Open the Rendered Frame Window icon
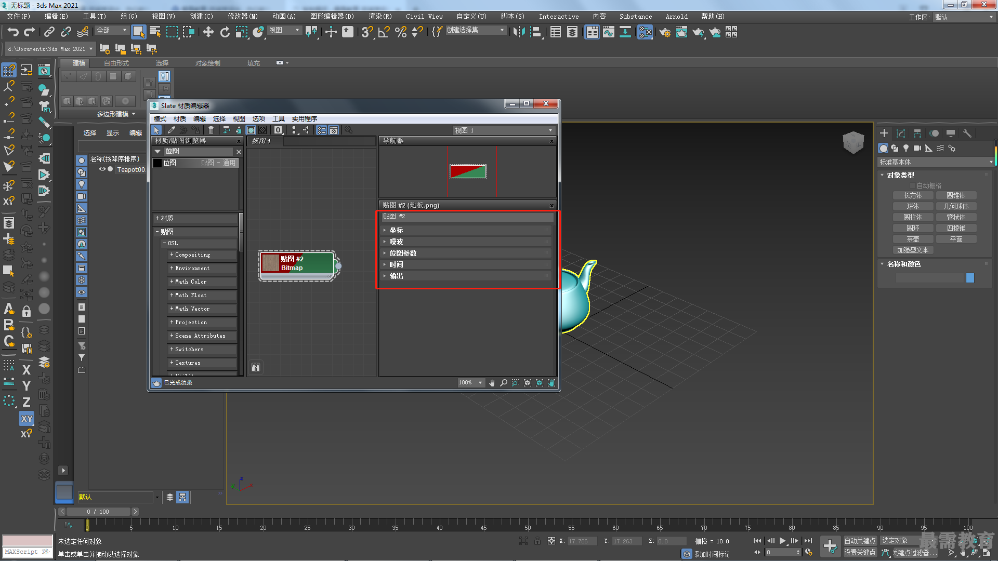This screenshot has width=998, height=561. (x=681, y=32)
